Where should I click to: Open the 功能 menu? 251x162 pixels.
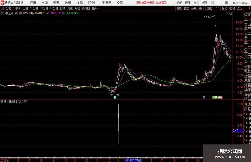point(180,3)
